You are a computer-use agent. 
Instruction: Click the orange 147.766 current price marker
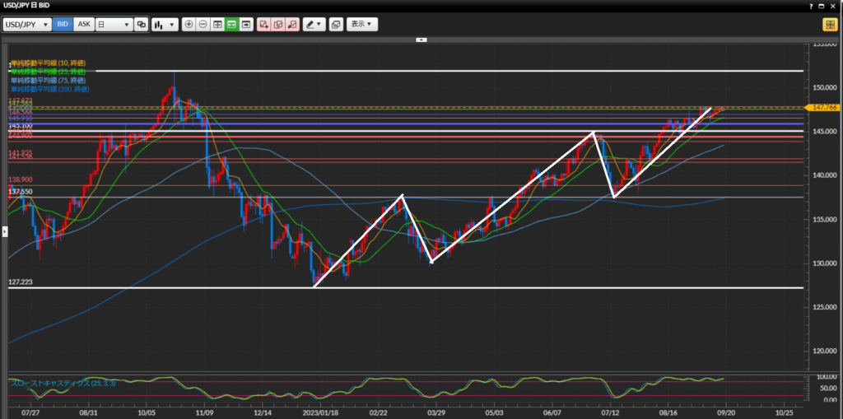click(823, 108)
